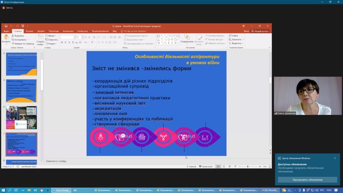Viewport: 343px width, 193px height.
Task: Open the Вставка ribbon tab
Action: click(29, 31)
